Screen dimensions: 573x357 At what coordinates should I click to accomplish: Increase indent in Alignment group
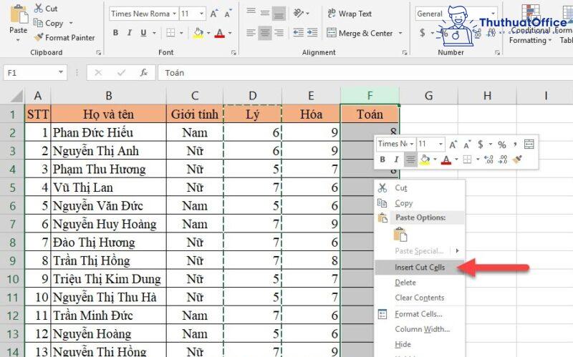pos(312,33)
